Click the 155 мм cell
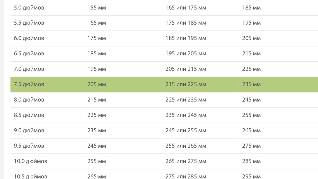Screen dimensions: 318x179 tap(97, 8)
